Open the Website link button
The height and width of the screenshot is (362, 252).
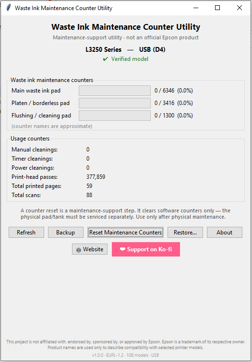coord(90,249)
